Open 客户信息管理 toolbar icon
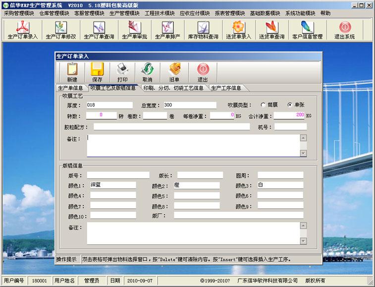 click(x=307, y=30)
